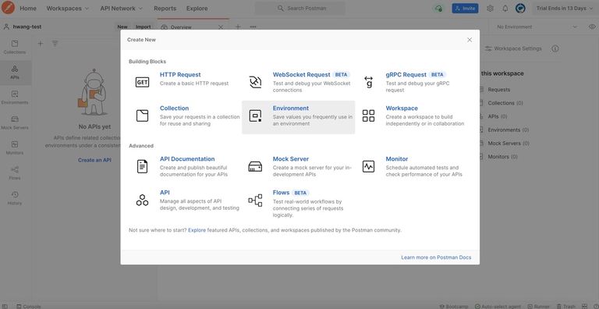Click the Workspace grid icon
This screenshot has width=599, height=309.
point(368,115)
